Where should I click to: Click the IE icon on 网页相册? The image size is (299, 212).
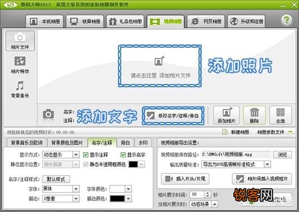[x=195, y=22]
